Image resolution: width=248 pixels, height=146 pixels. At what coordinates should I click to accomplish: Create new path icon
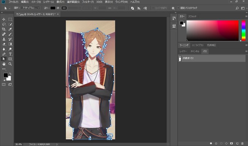point(237,143)
